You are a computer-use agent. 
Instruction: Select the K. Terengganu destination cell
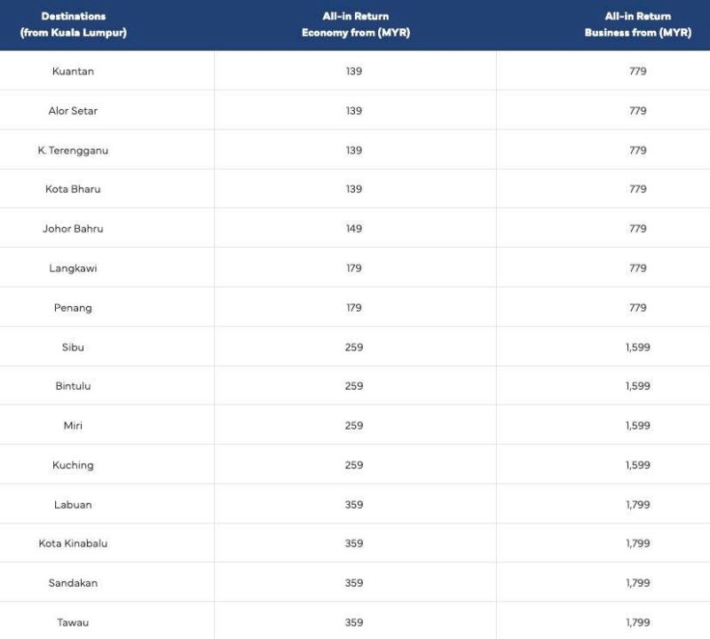pyautogui.click(x=73, y=150)
